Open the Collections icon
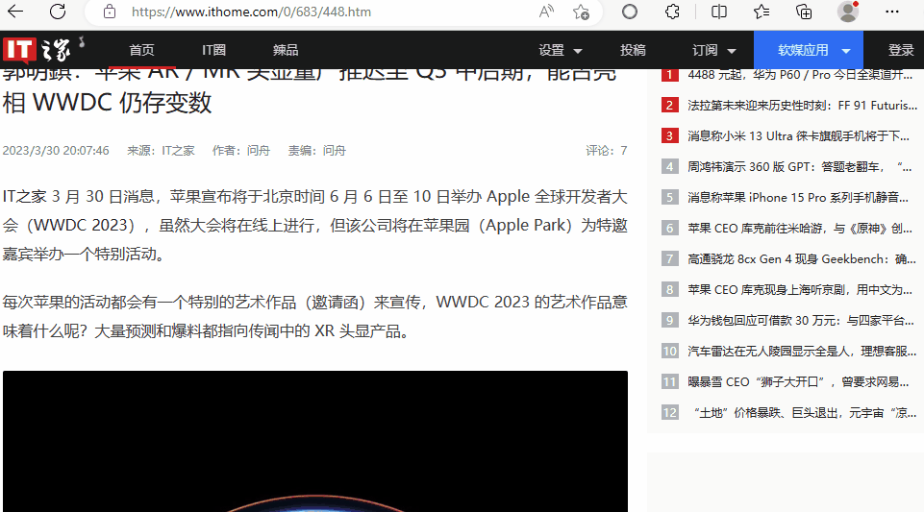924x512 pixels. [804, 12]
